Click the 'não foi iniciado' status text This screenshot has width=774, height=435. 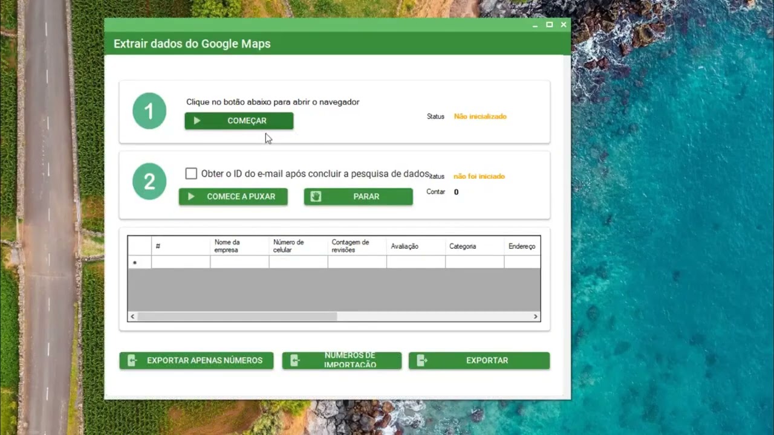[x=479, y=176]
